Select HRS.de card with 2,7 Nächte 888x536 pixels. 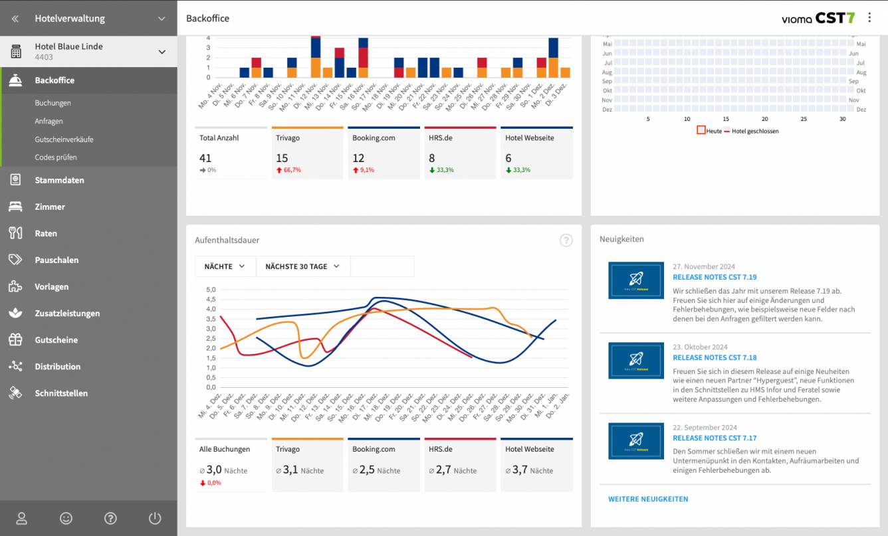coord(461,465)
